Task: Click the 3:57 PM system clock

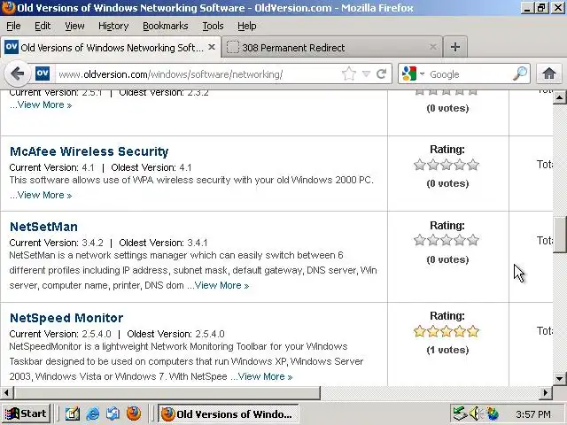Action: pos(533,414)
